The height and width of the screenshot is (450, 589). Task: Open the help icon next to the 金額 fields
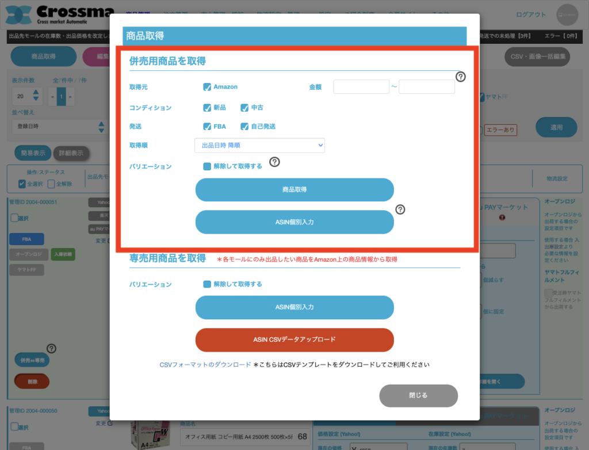[x=461, y=76]
